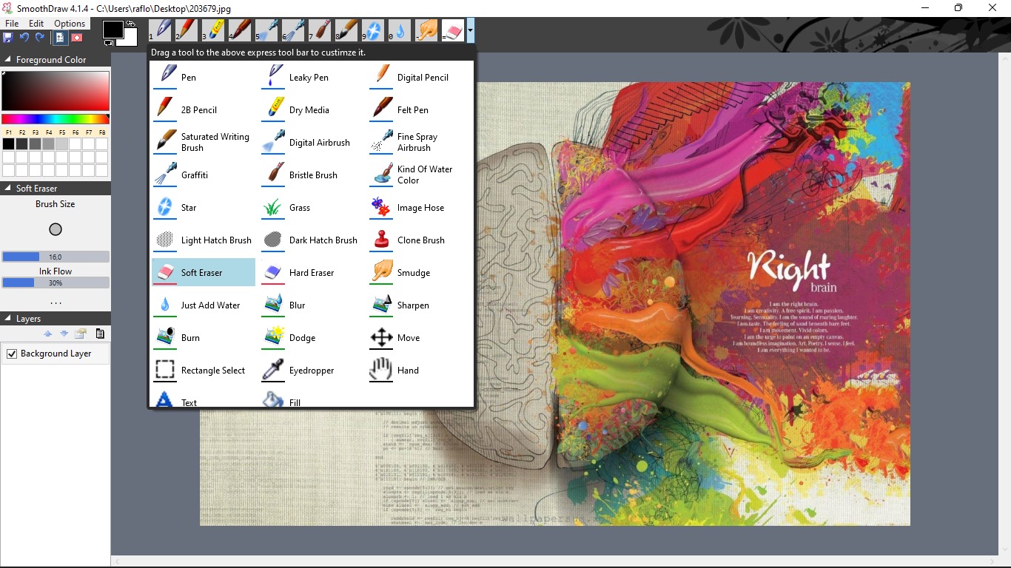
Task: Close the express toolbar dropdown arrow
Action: [x=471, y=30]
